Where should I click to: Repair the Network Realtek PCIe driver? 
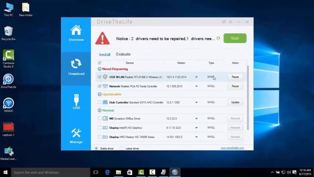coord(235,86)
